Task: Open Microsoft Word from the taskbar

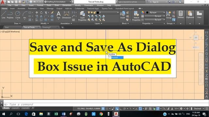Action: pos(64,114)
